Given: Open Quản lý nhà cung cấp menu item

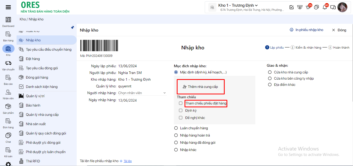Looking at the screenshot, I should point(42,115).
